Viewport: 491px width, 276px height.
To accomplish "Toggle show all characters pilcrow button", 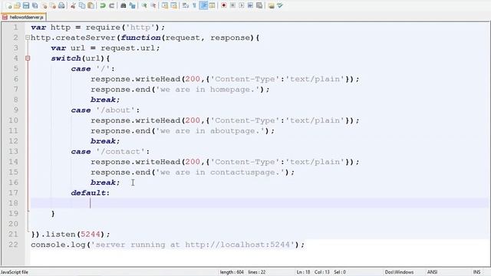I will pos(194,5).
